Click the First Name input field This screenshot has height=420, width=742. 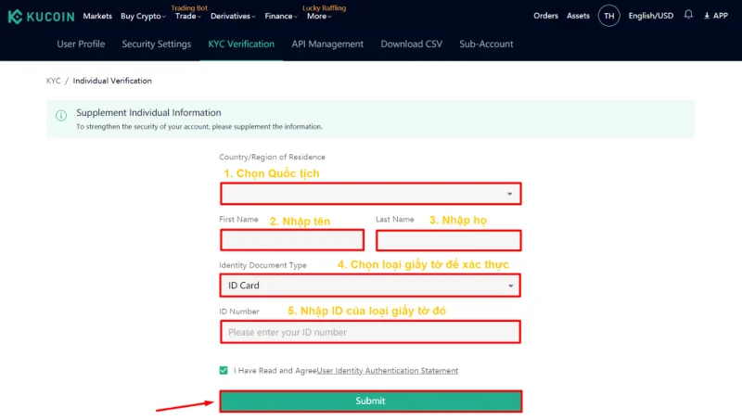pyautogui.click(x=292, y=240)
